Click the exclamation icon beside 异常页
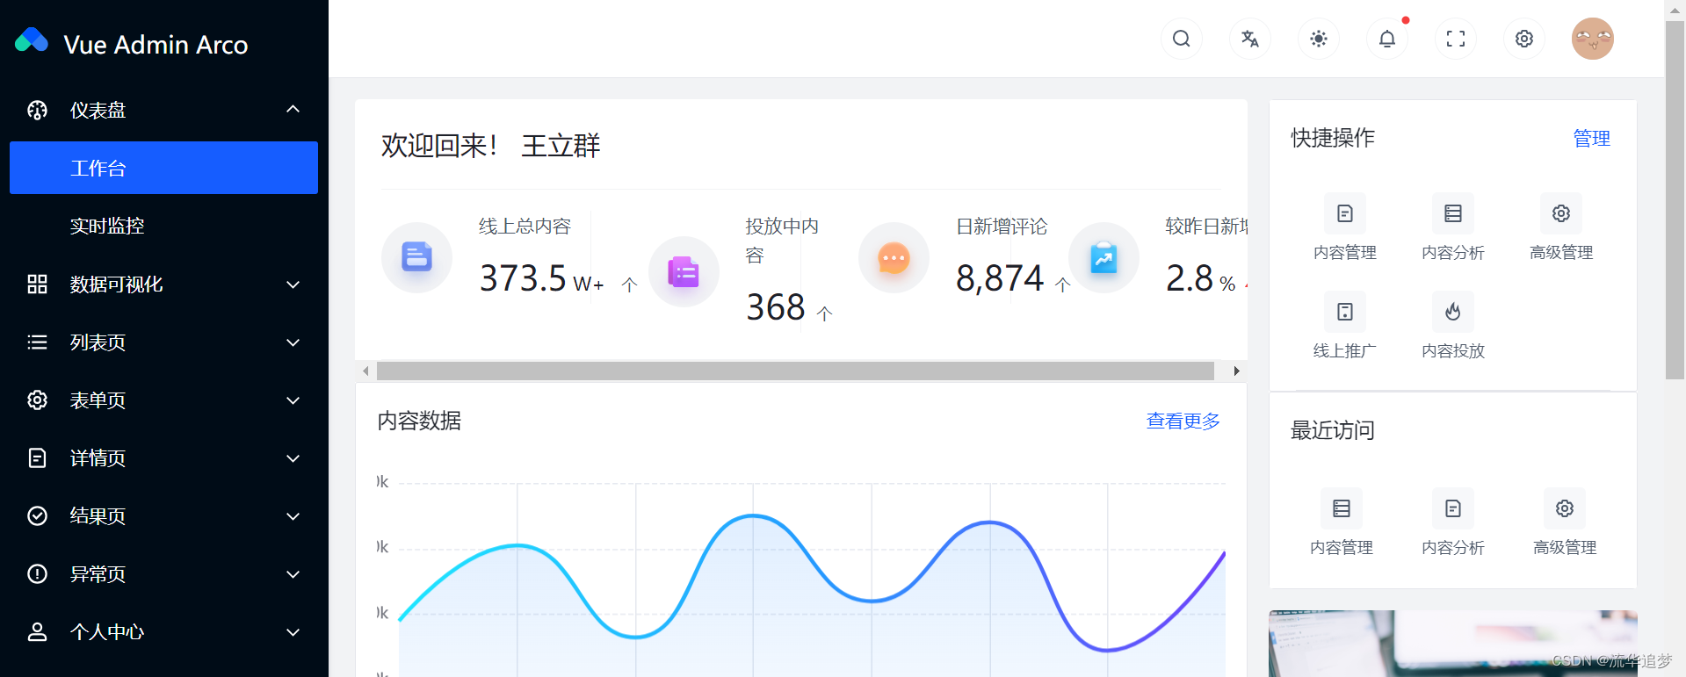Screen dimensions: 1686x677 [x=37, y=573]
